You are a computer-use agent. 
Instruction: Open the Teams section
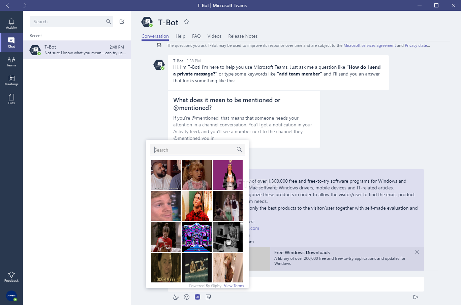(x=11, y=61)
